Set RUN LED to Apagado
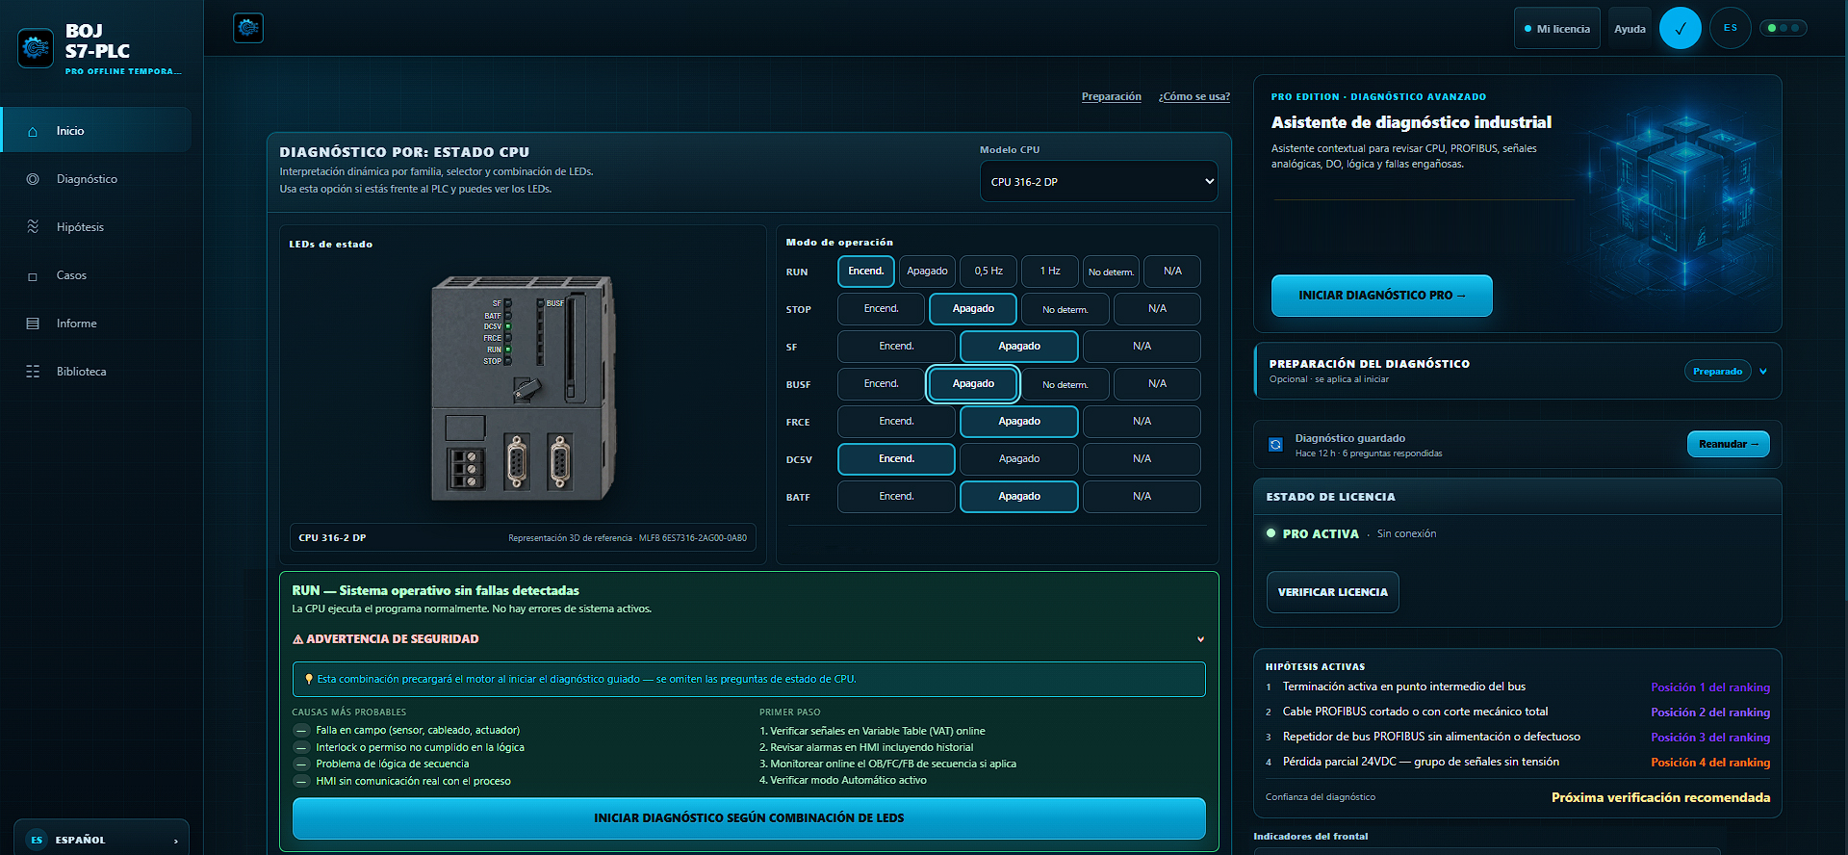1848x855 pixels. pos(927,272)
